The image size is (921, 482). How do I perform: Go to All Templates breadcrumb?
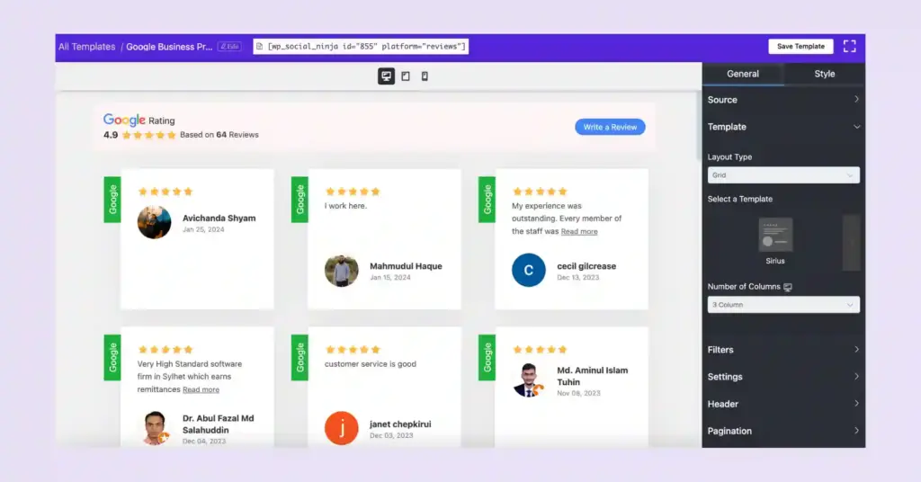click(87, 47)
